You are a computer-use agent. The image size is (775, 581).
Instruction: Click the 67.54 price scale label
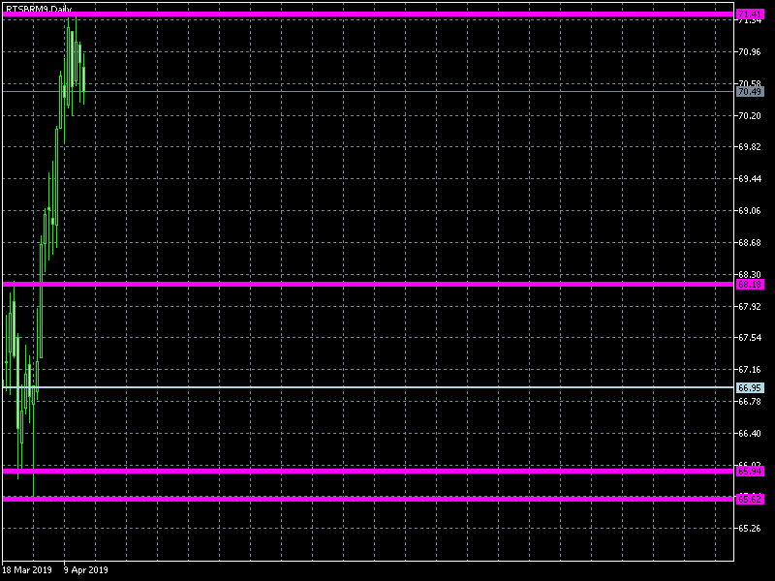(x=749, y=337)
